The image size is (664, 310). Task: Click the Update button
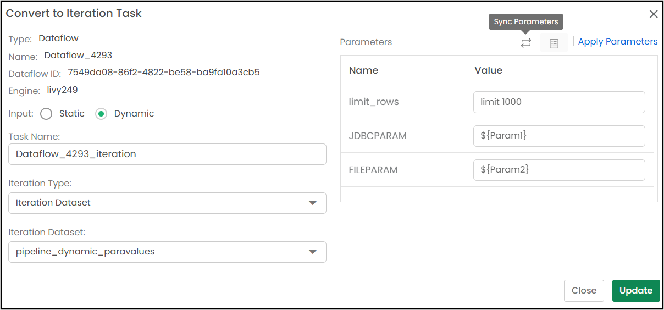636,291
